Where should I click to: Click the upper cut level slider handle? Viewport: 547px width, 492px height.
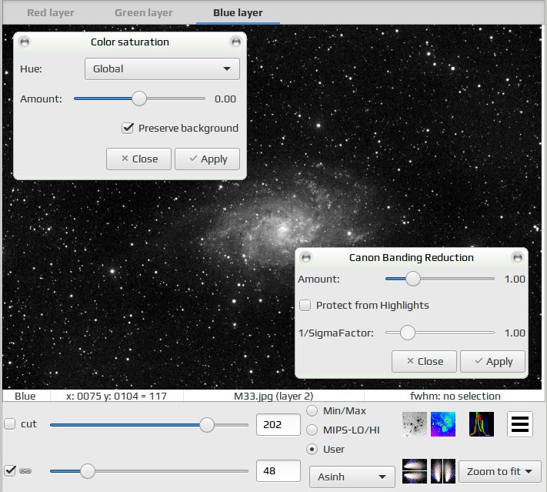207,425
